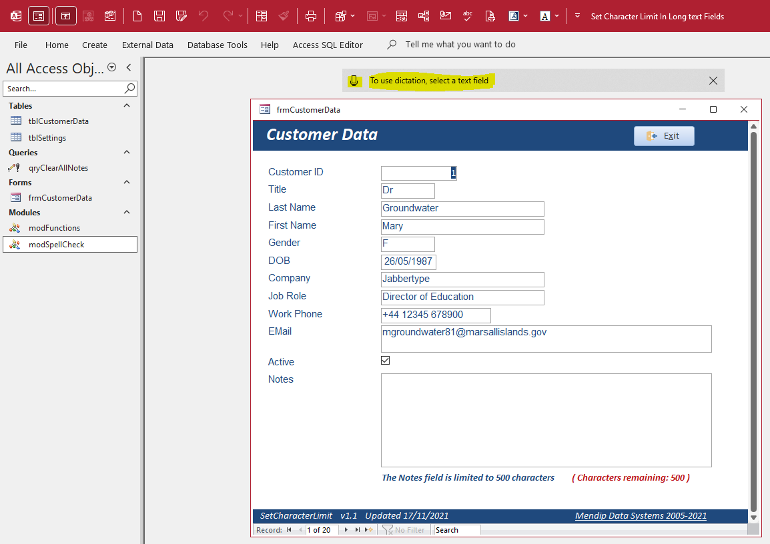Viewport: 770px width, 544px height.
Task: Collapse the Modules group
Action: pyautogui.click(x=127, y=212)
